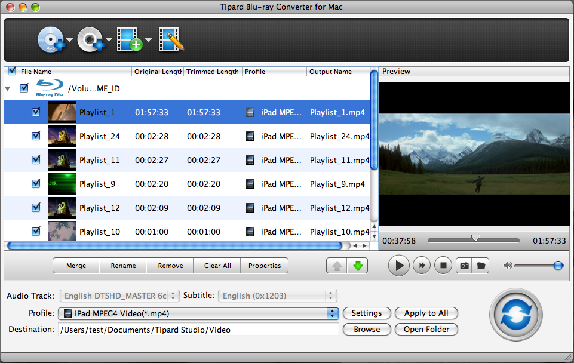Open the video Edit pencil tool
Screen dimensions: 574x363
(x=171, y=39)
